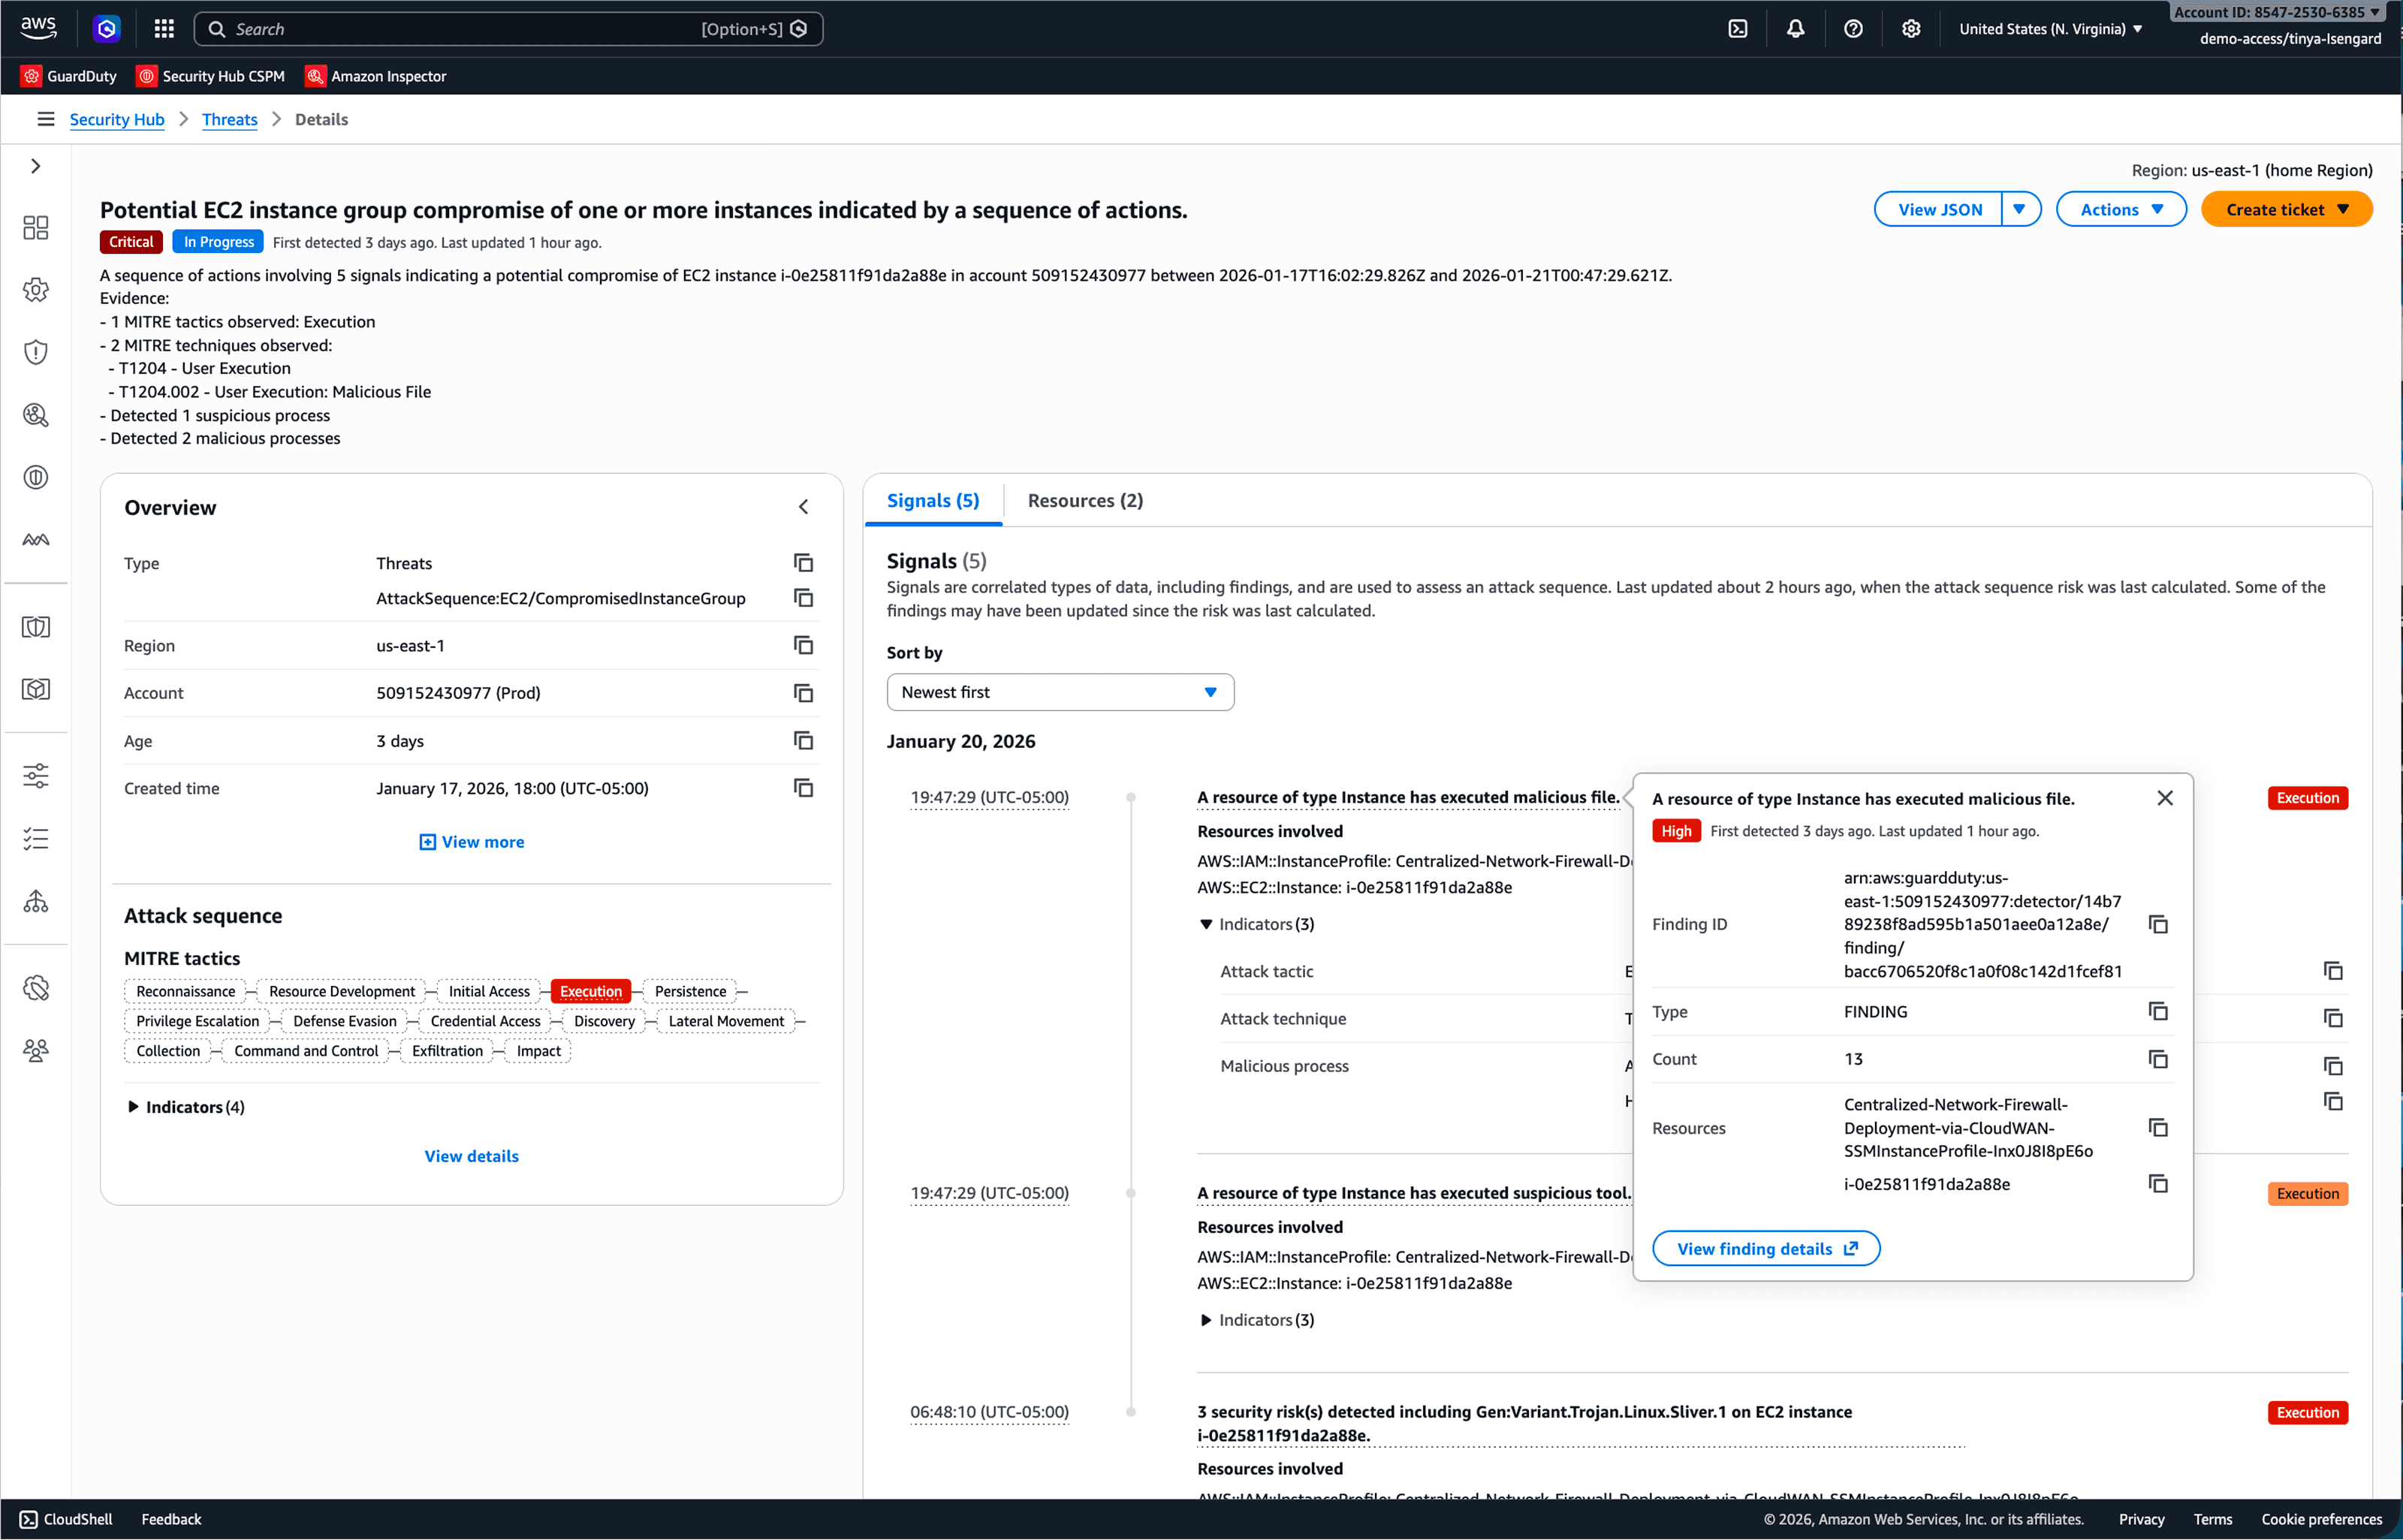Expand the left navigation panel chevron
Viewport: 2403px width, 1540px height.
(x=36, y=166)
